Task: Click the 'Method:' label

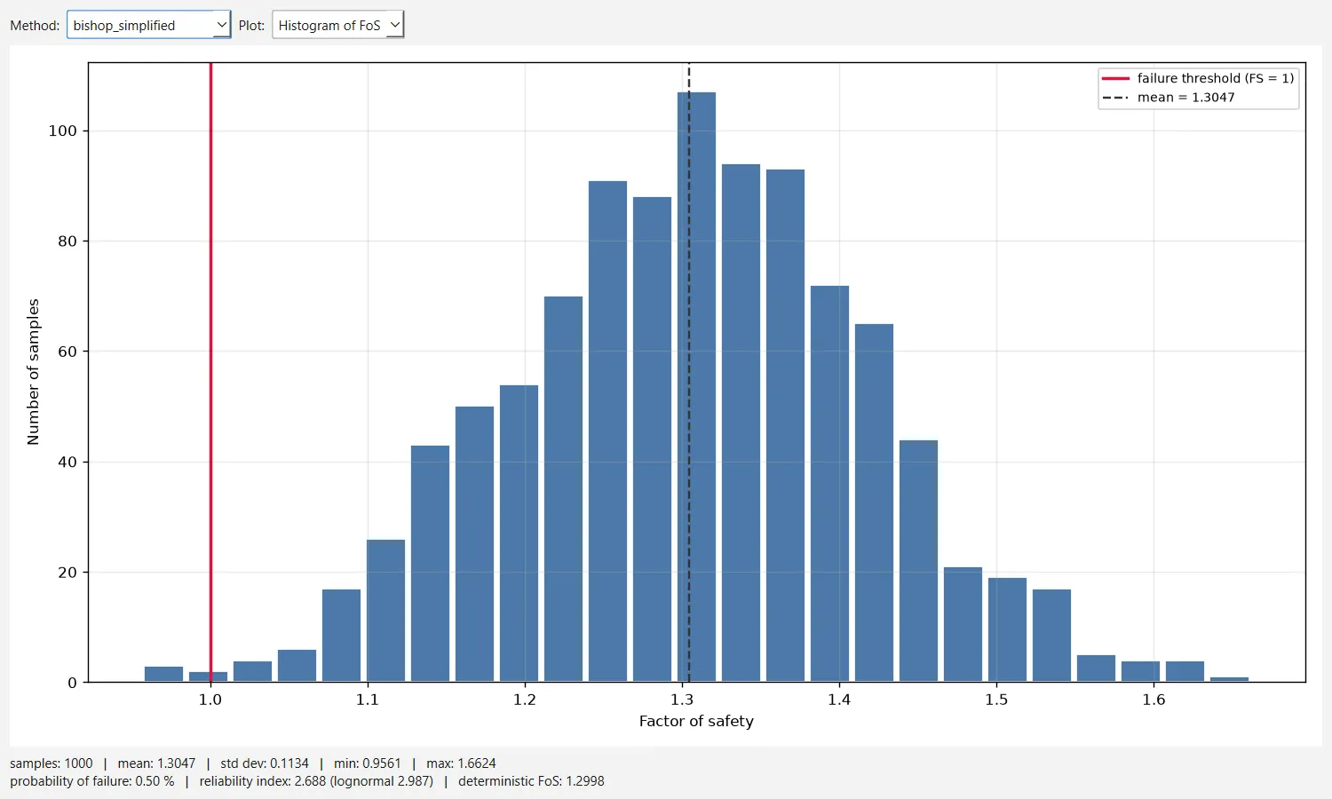Action: tap(35, 25)
